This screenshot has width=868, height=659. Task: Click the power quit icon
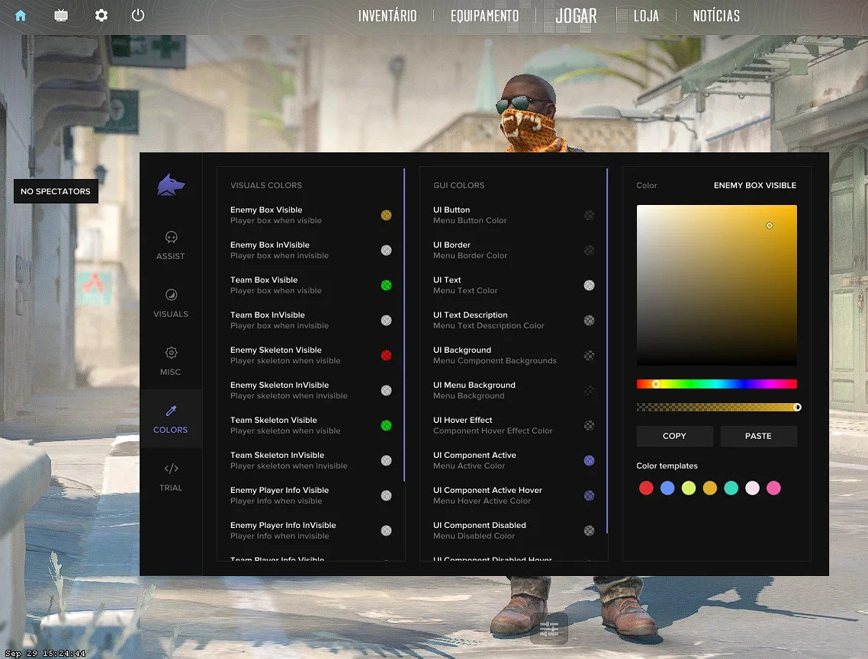pos(138,15)
